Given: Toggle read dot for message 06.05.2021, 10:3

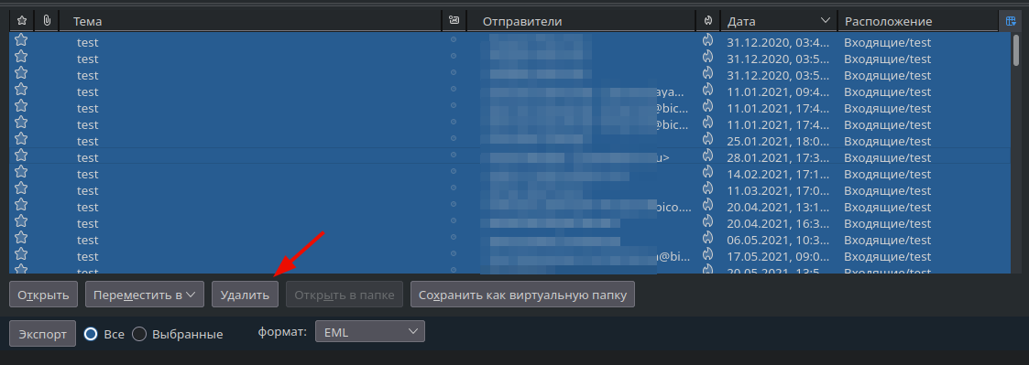Looking at the screenshot, I should 454,237.
